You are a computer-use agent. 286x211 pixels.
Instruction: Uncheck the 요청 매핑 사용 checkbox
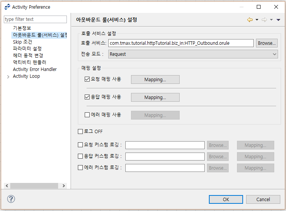[87, 79]
